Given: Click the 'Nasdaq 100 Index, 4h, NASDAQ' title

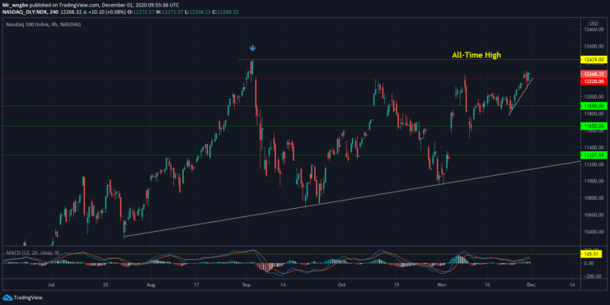Looking at the screenshot, I should coord(44,25).
